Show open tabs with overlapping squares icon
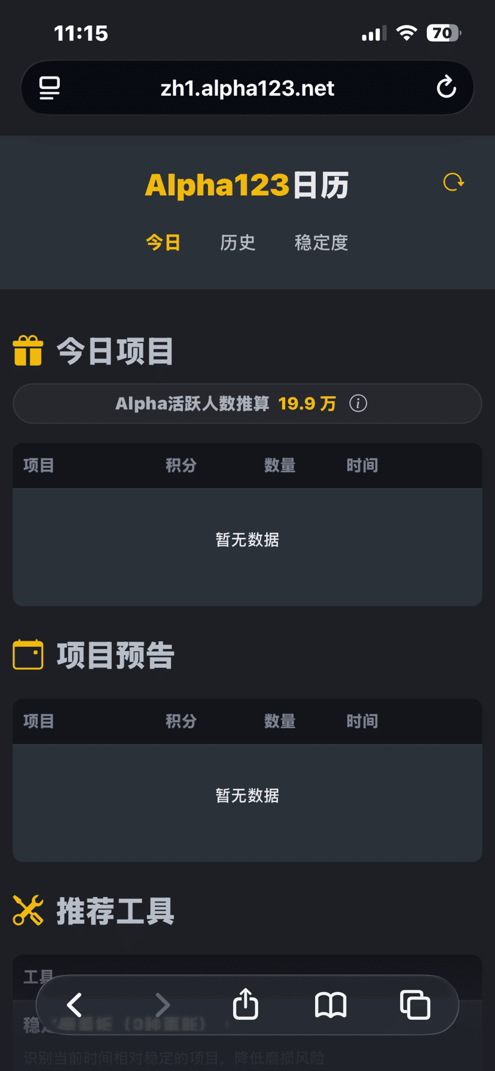 pos(415,1005)
